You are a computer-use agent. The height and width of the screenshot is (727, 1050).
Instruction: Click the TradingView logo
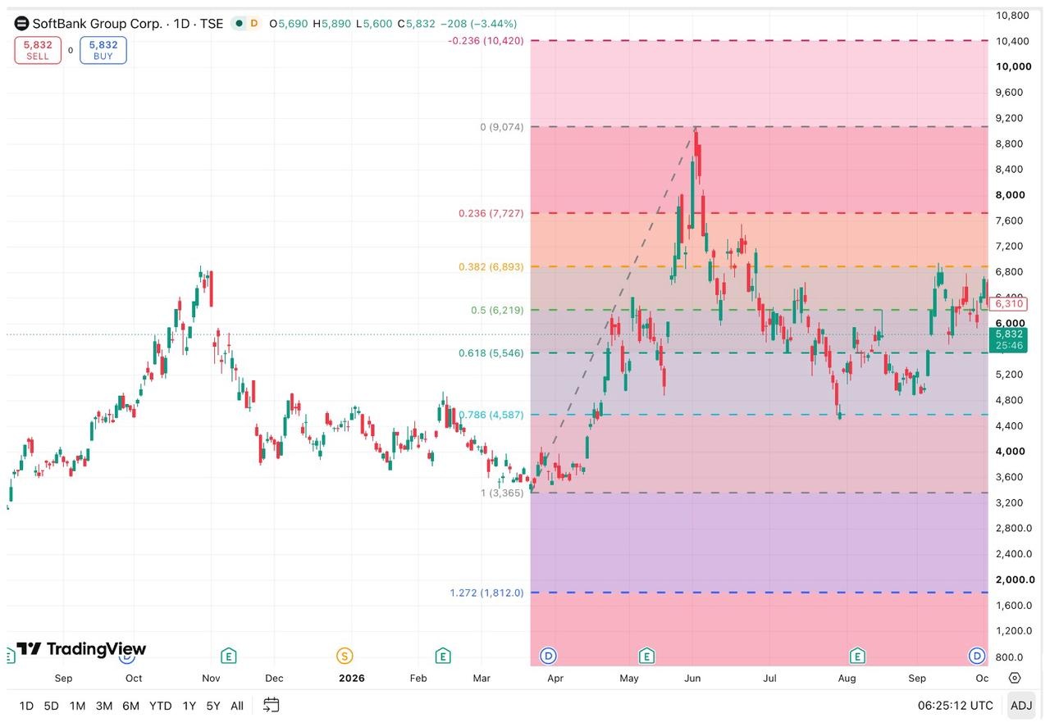point(81,649)
